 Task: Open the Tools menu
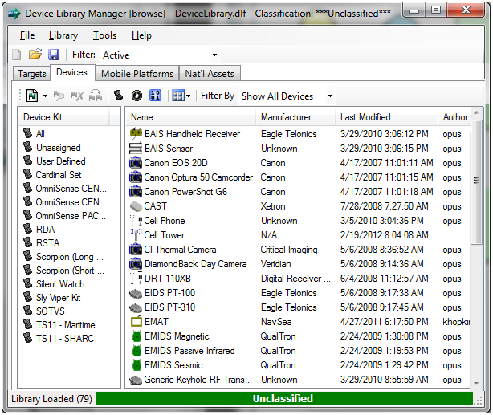(104, 35)
